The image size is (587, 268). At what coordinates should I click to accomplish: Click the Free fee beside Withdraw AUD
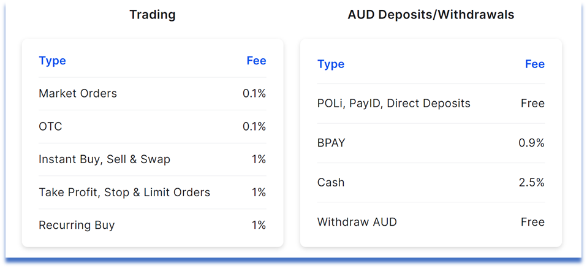pos(532,222)
